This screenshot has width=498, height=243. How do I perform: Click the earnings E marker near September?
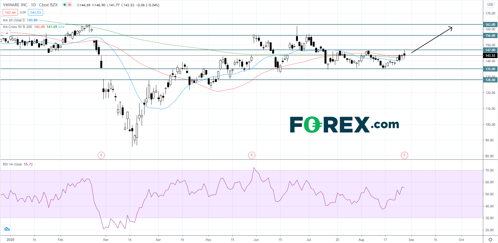[x=404, y=155]
